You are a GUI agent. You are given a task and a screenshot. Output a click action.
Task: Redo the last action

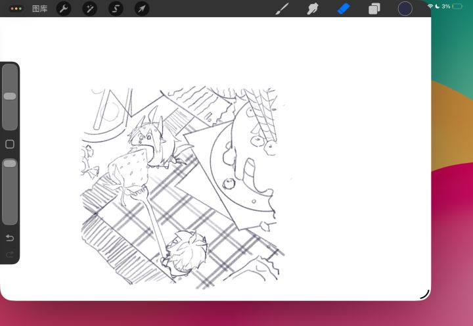click(10, 255)
